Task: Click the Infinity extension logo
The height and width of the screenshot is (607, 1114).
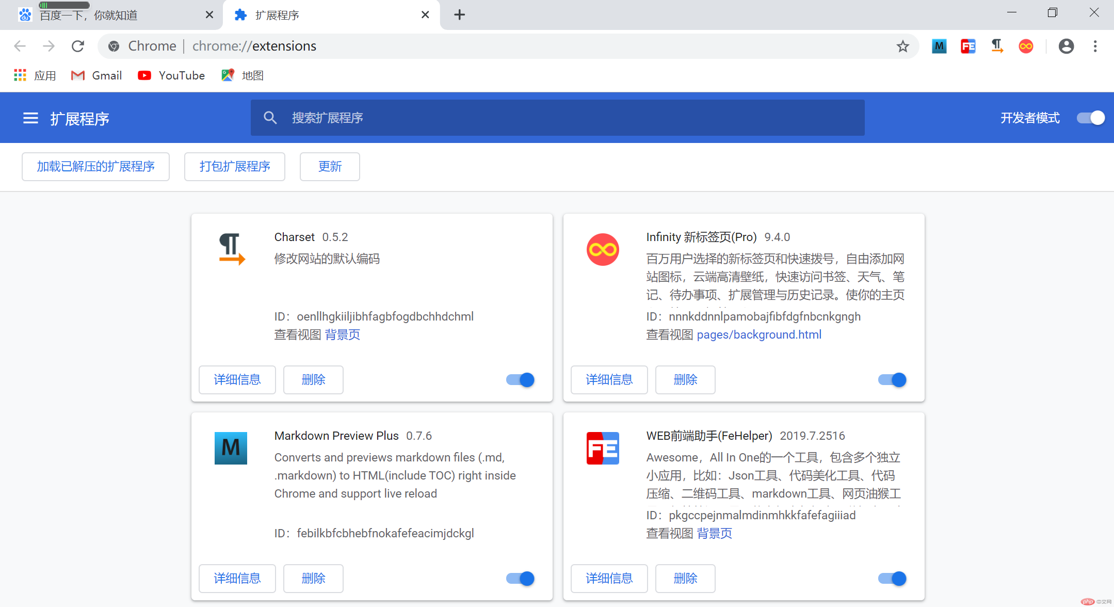Action: click(x=603, y=250)
